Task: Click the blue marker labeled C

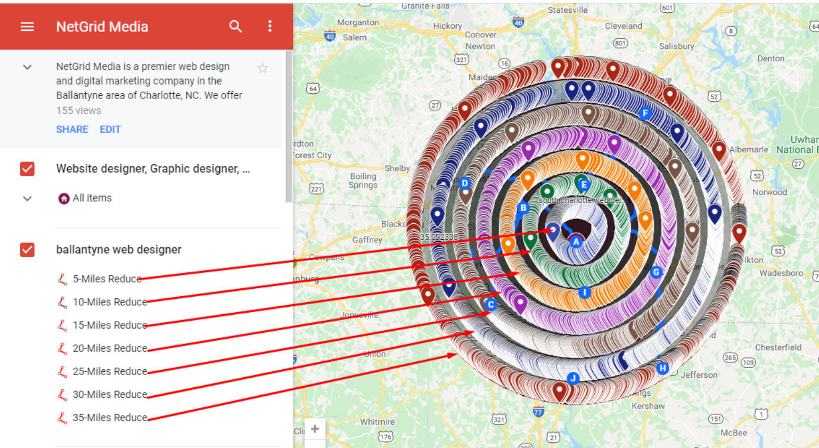Action: tap(490, 305)
